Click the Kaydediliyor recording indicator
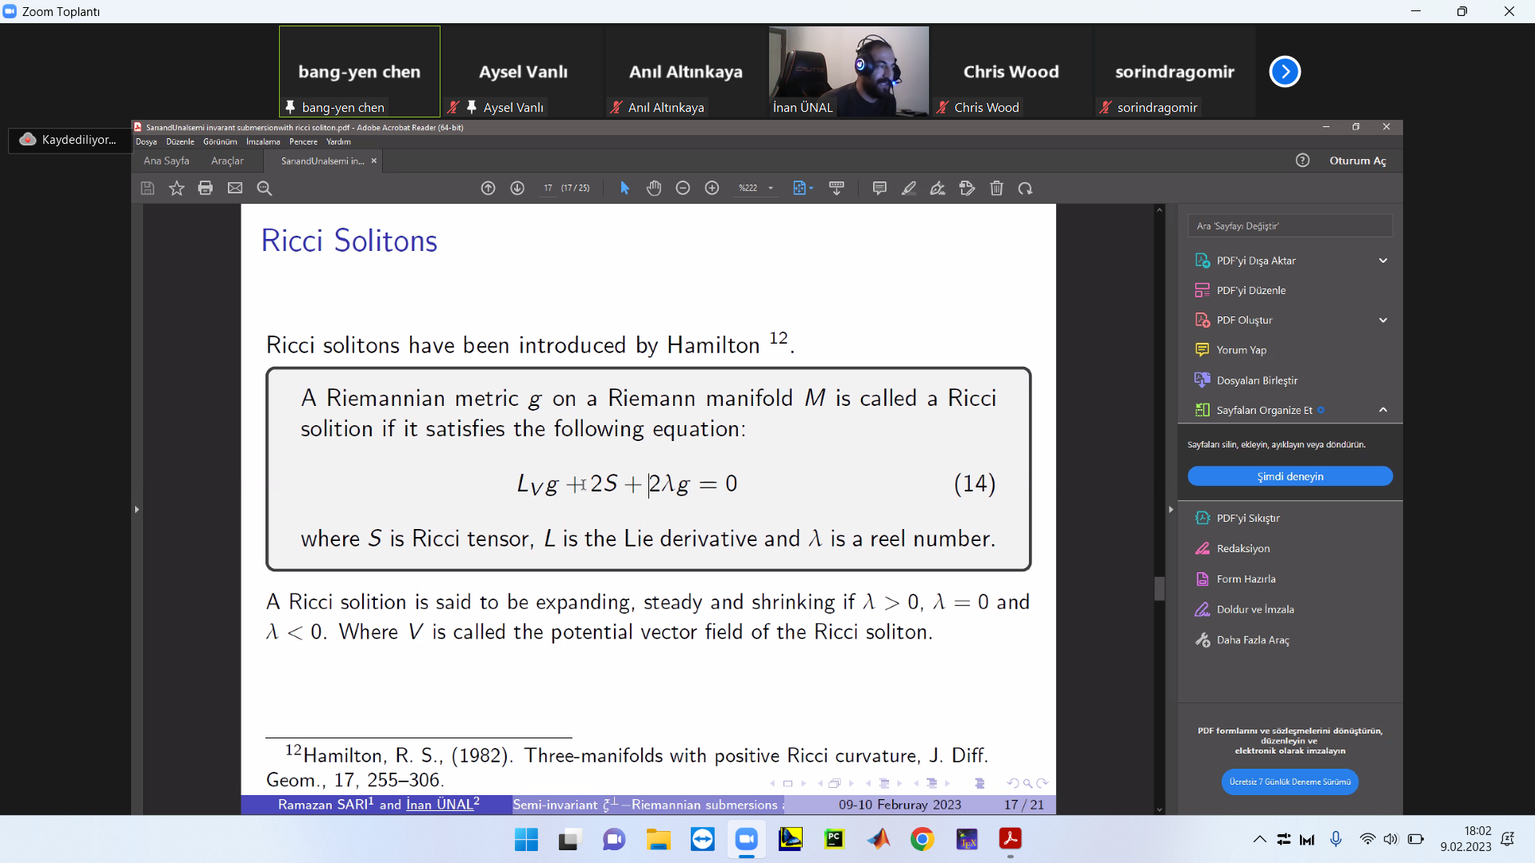 70,140
